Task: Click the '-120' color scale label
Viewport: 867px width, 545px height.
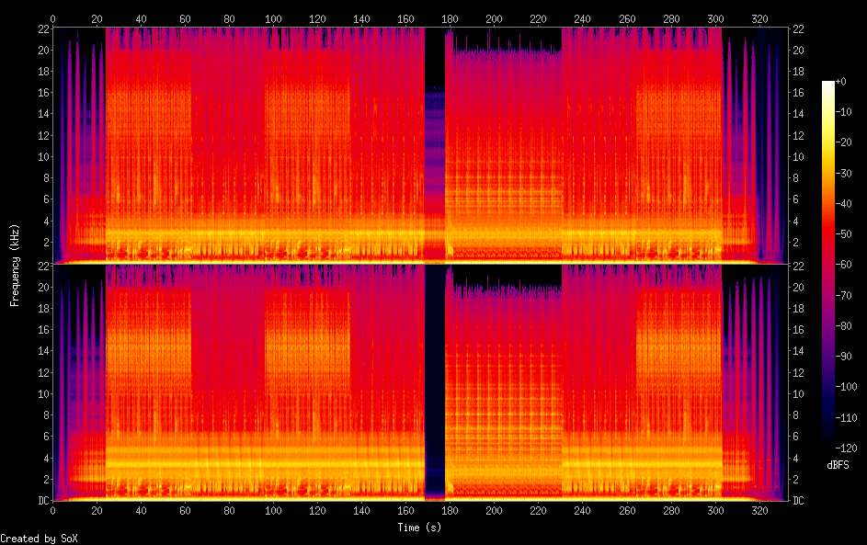Action: tap(847, 448)
